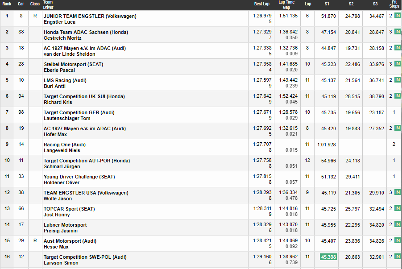
Task: Select driver name Engstler Luca
Action: point(59,22)
